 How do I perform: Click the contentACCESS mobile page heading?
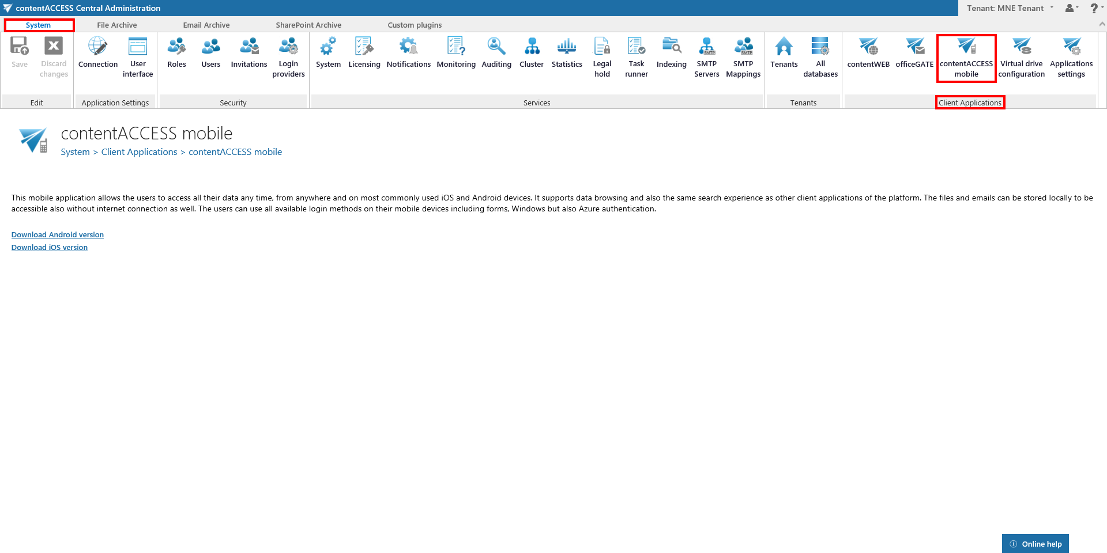coord(146,134)
